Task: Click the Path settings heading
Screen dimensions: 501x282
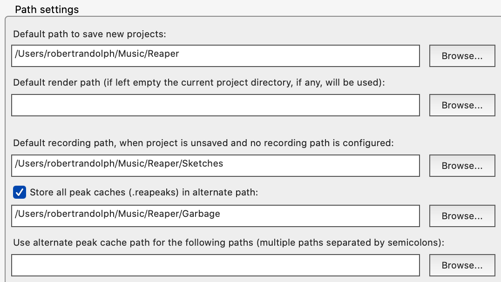Action: coord(47,9)
